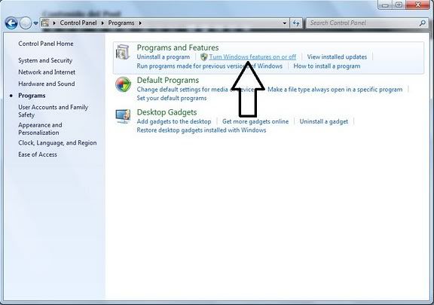Click the Desktop Gadgets monitor icon

coord(123,117)
